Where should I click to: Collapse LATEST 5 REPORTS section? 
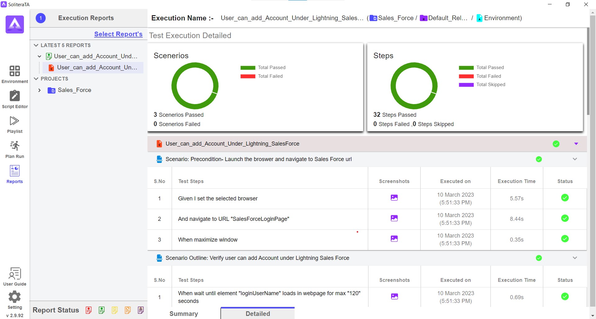pos(36,45)
